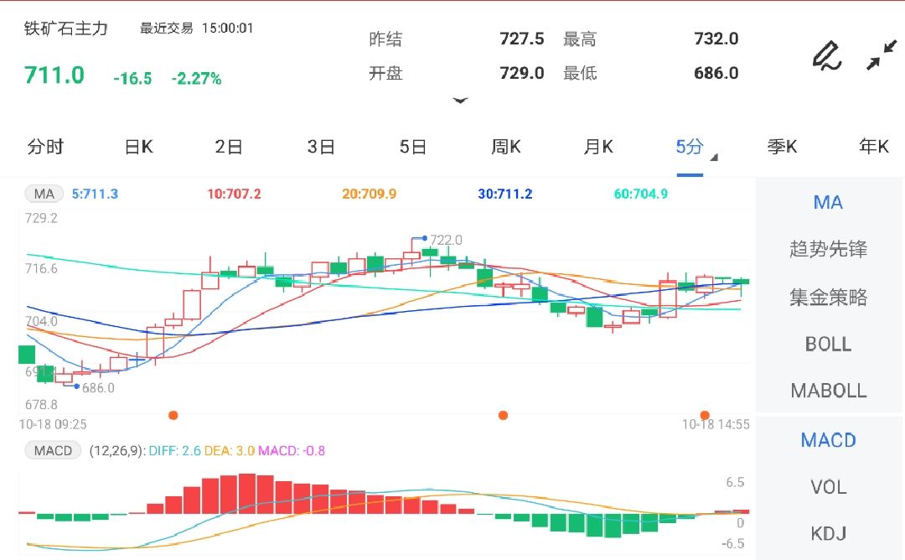Tap the 10:707.2 MA value
This screenshot has height=560, width=905.
click(x=234, y=194)
